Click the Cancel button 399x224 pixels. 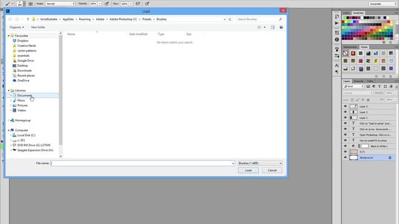[272, 170]
